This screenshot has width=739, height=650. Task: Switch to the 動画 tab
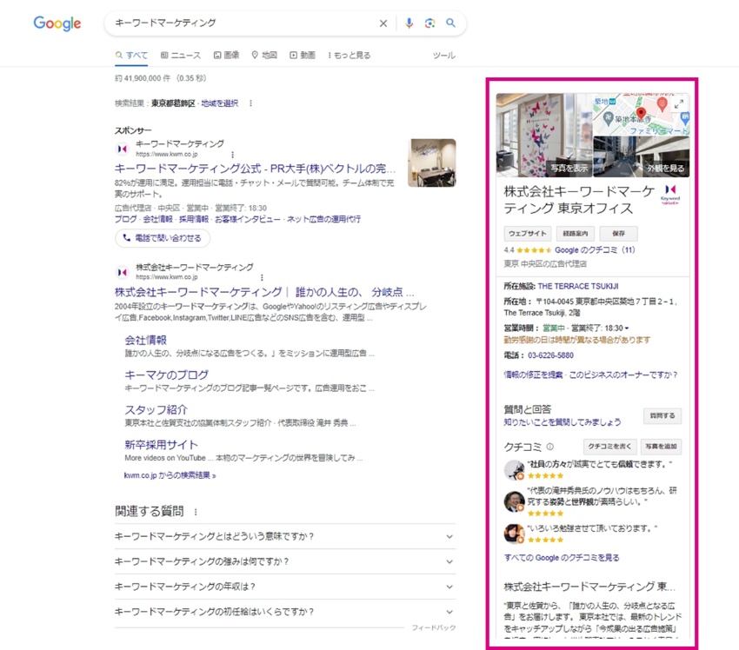click(303, 55)
